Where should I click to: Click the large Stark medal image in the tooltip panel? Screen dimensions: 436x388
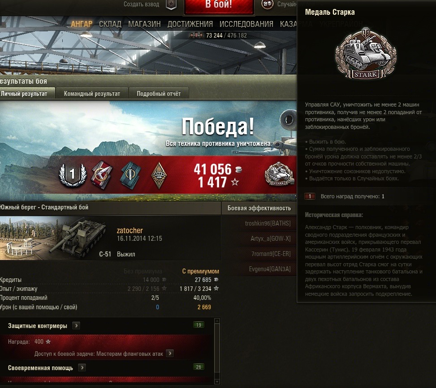pos(366,53)
